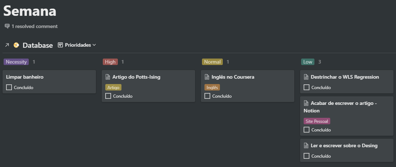Select the Low column group label
The width and height of the screenshot is (396, 167).
pos(308,62)
